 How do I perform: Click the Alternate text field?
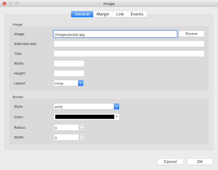129,44
